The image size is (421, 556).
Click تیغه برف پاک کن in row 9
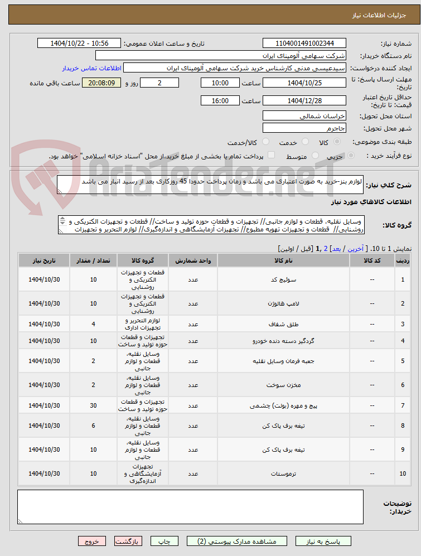pyautogui.click(x=283, y=450)
